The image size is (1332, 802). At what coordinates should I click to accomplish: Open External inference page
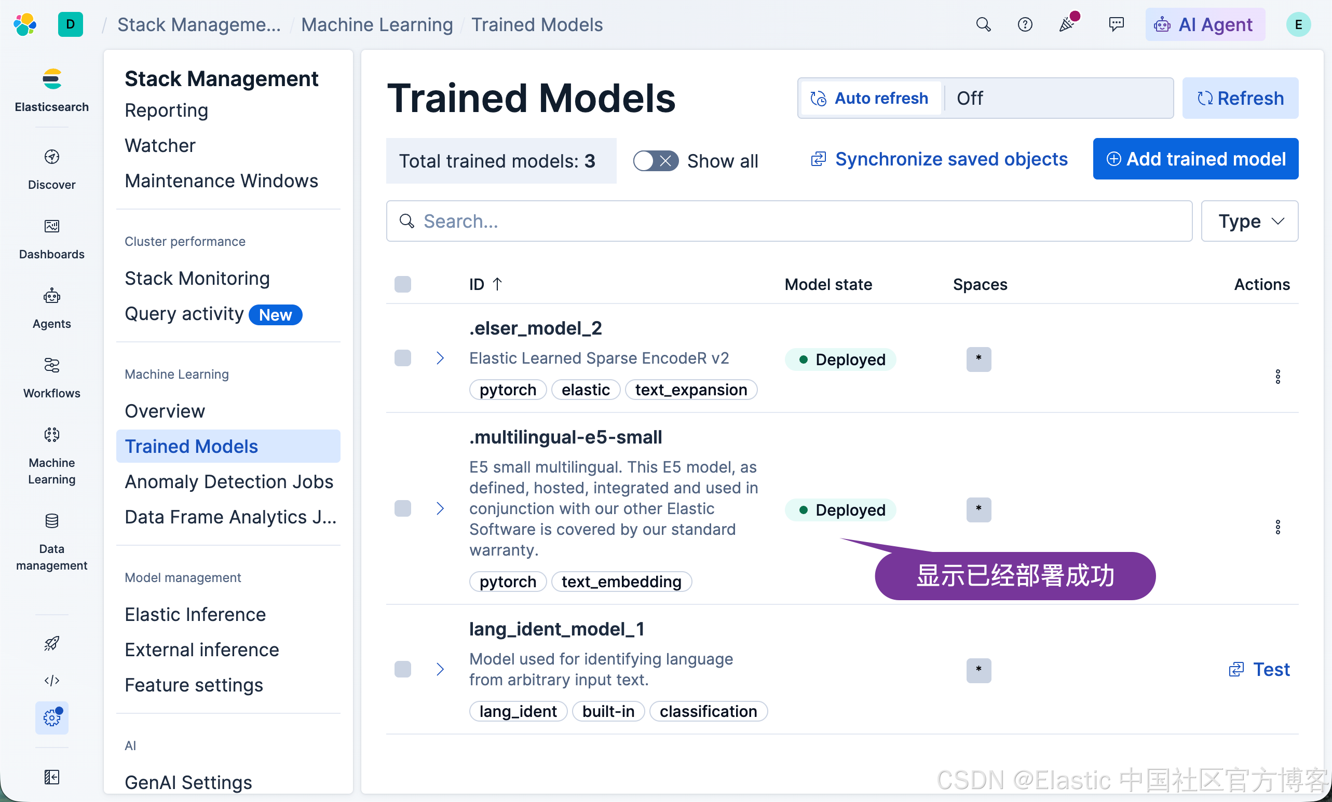coord(202,649)
